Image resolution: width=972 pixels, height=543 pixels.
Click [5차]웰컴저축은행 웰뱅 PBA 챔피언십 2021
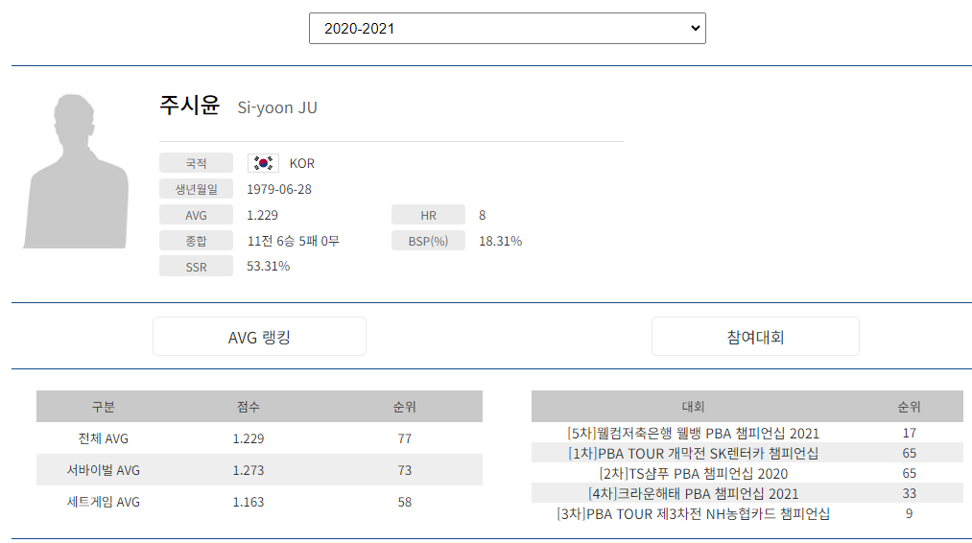[x=693, y=433]
